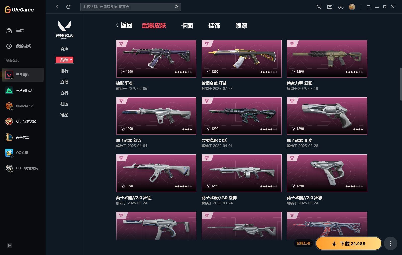Collapse the left sidebar with arrow icon

click(x=10, y=245)
